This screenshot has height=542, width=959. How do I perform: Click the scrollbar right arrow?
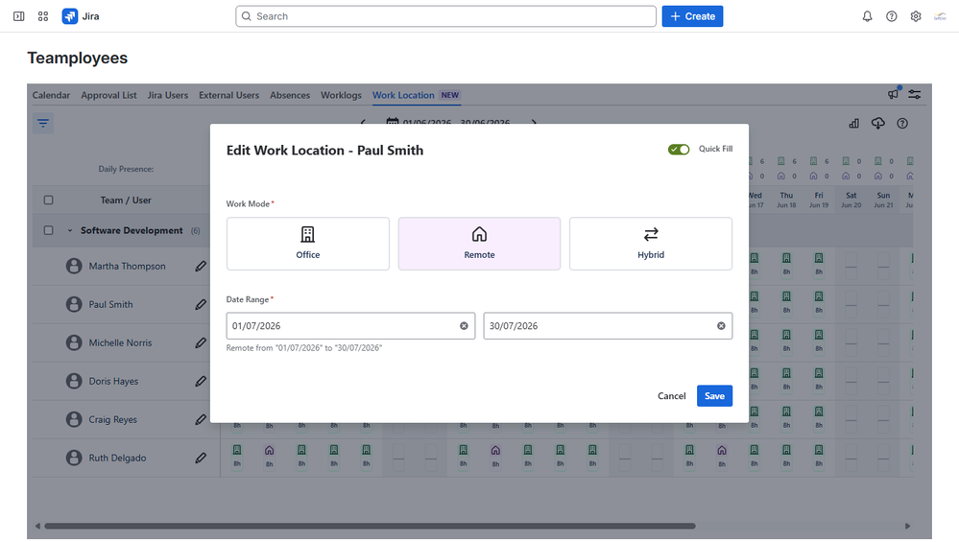click(907, 526)
